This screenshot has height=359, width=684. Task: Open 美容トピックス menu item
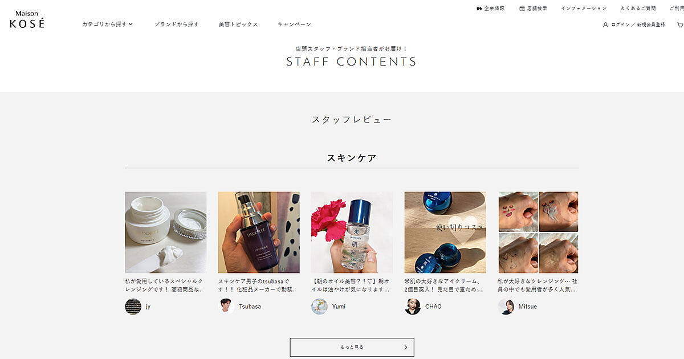coord(238,25)
